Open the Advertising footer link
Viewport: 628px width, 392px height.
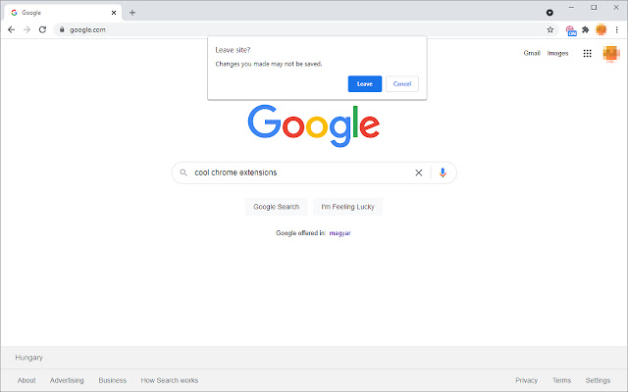pyautogui.click(x=67, y=380)
